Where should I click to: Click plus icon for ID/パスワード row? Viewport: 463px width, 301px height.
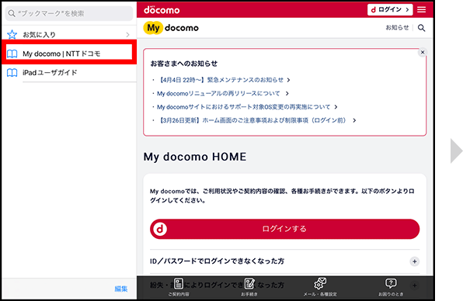point(415,261)
